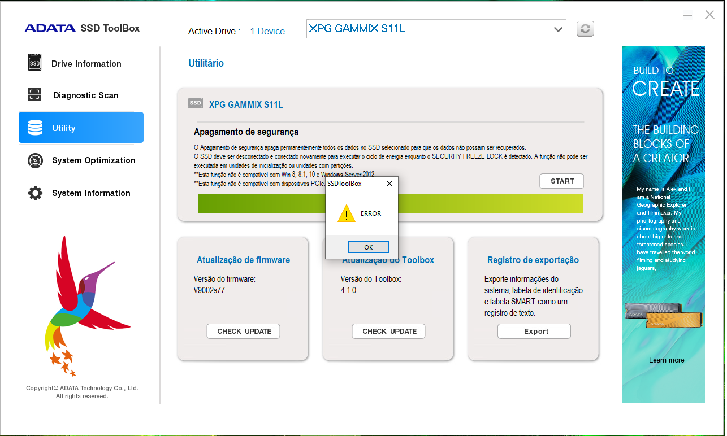727x436 pixels.
Task: Click 'Registro de exportação' title
Action: [533, 260]
